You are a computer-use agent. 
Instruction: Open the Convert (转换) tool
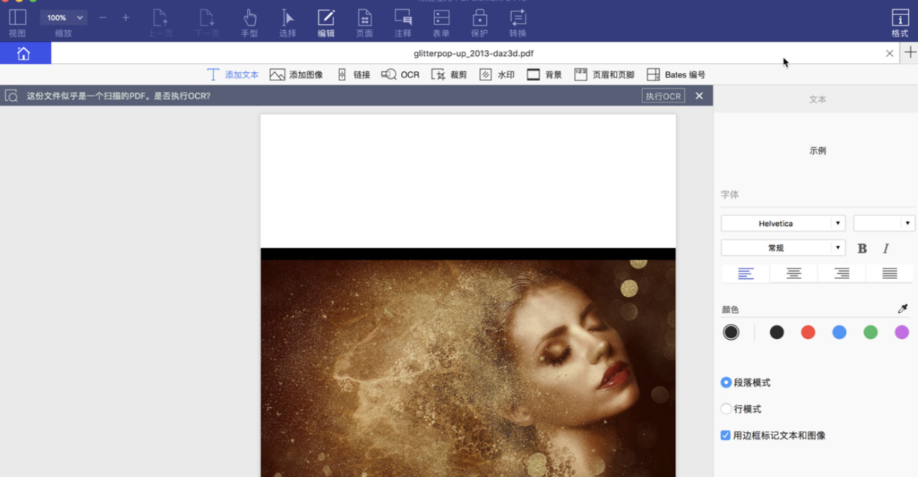[518, 22]
